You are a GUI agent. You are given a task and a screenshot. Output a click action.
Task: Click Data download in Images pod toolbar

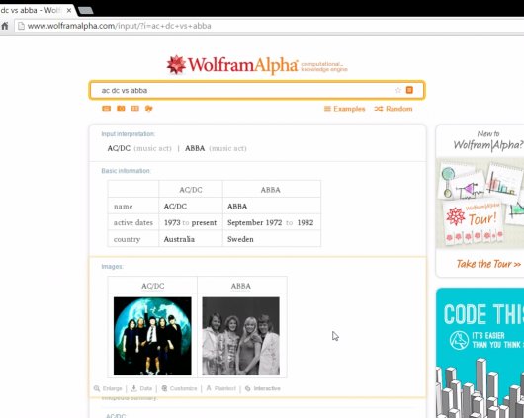point(141,388)
